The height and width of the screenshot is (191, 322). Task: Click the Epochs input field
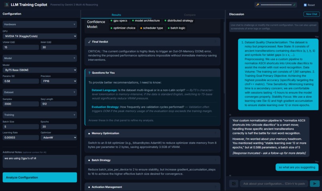click(59, 127)
